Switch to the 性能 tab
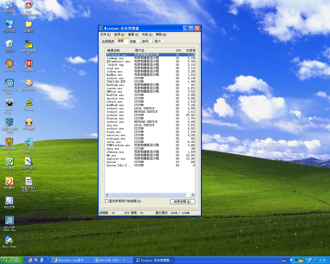The width and height of the screenshot is (330, 264). pos(133,41)
